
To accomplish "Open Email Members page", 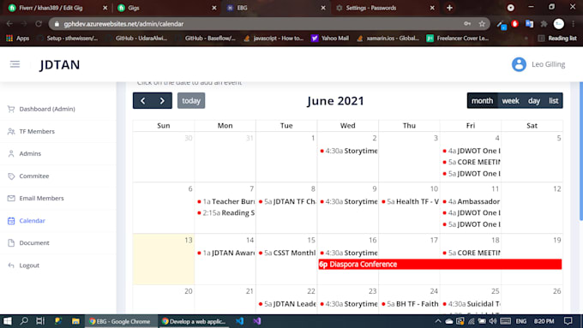I will (41, 198).
